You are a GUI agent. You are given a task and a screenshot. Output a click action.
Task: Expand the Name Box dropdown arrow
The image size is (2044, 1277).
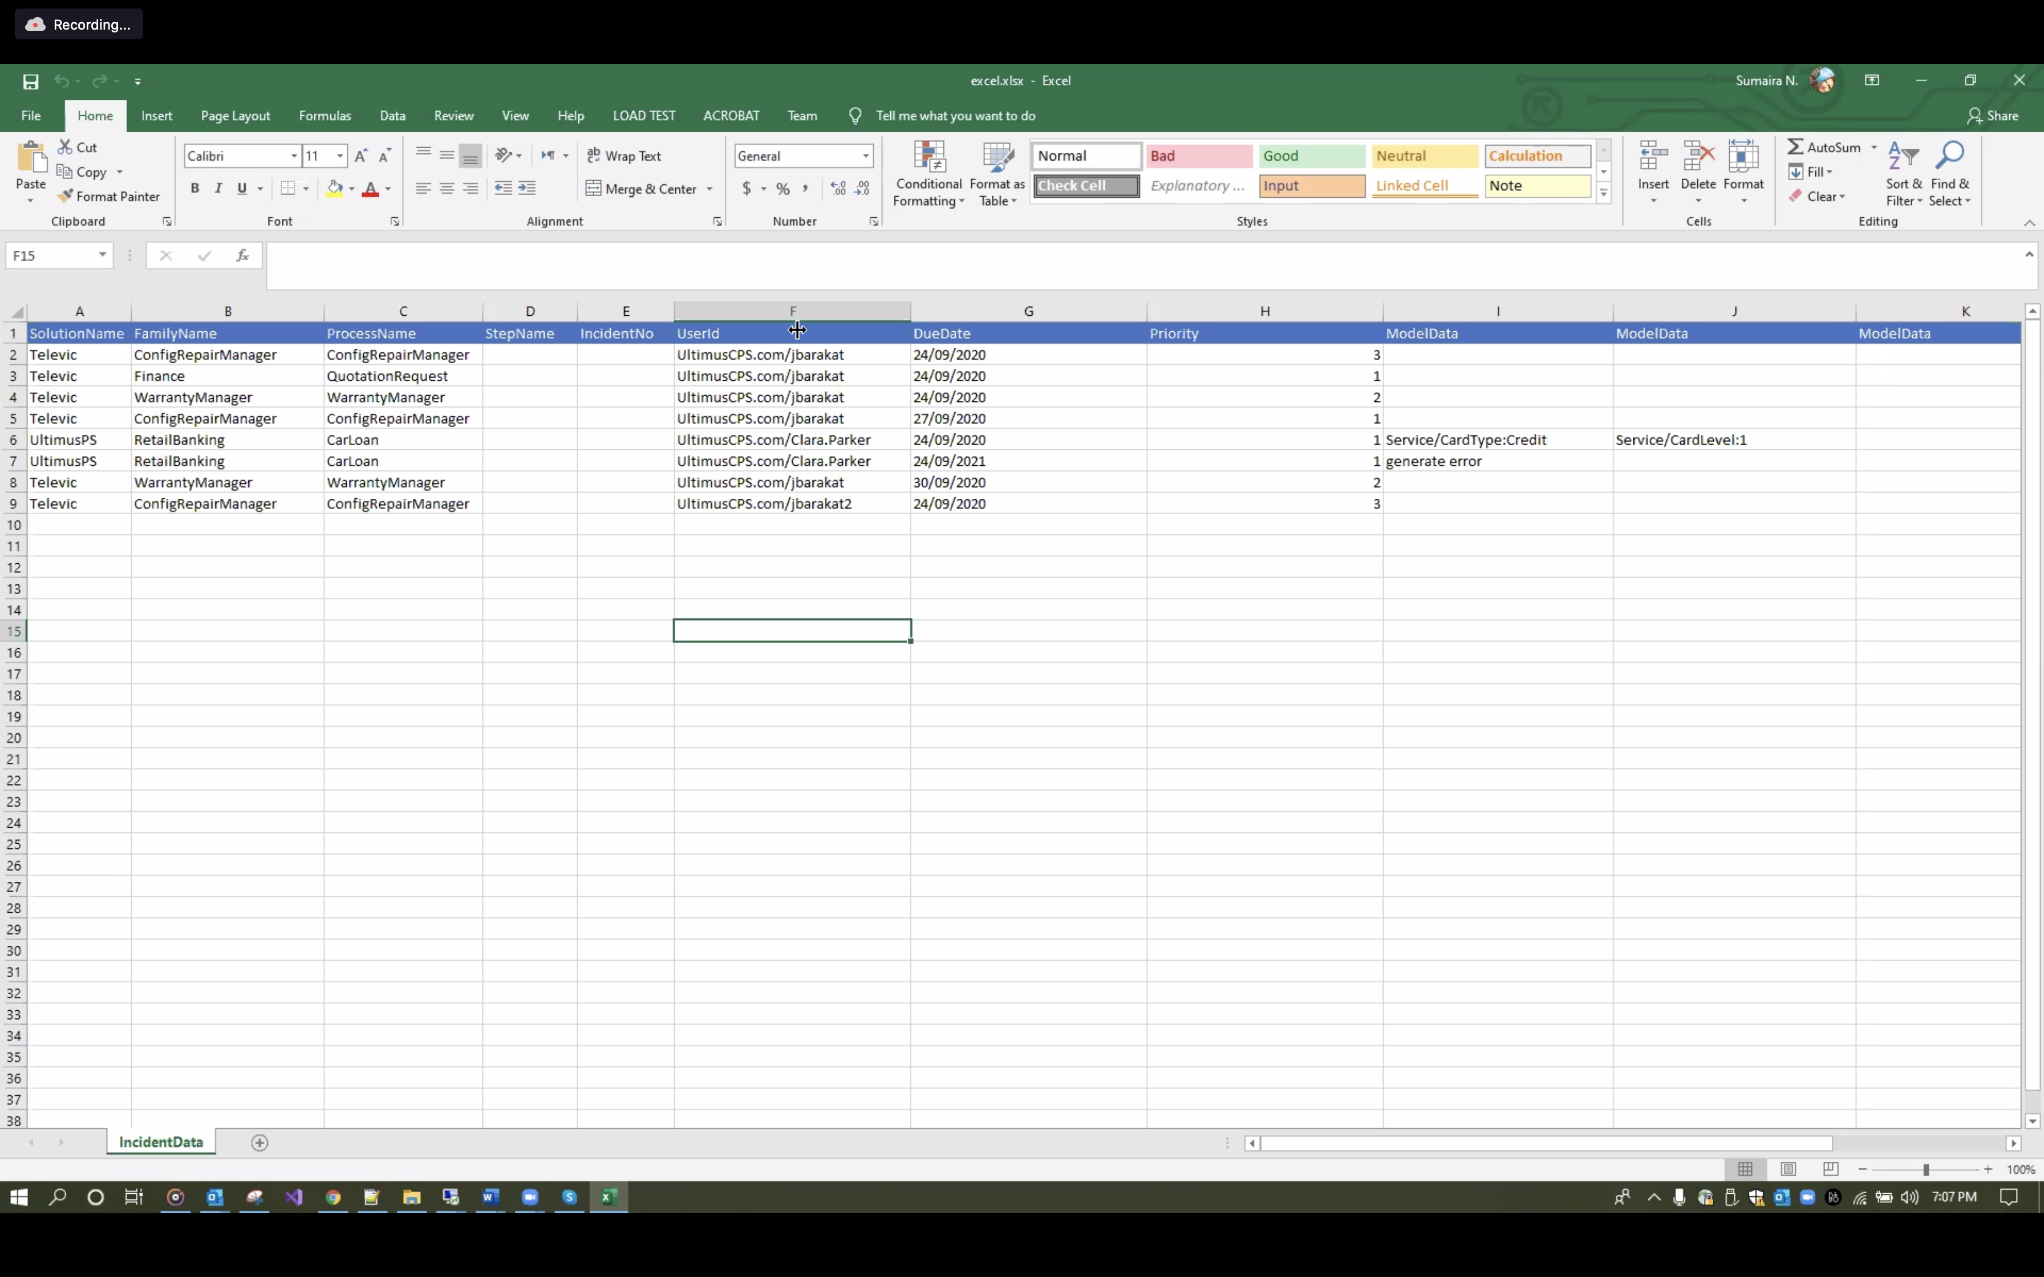point(102,255)
